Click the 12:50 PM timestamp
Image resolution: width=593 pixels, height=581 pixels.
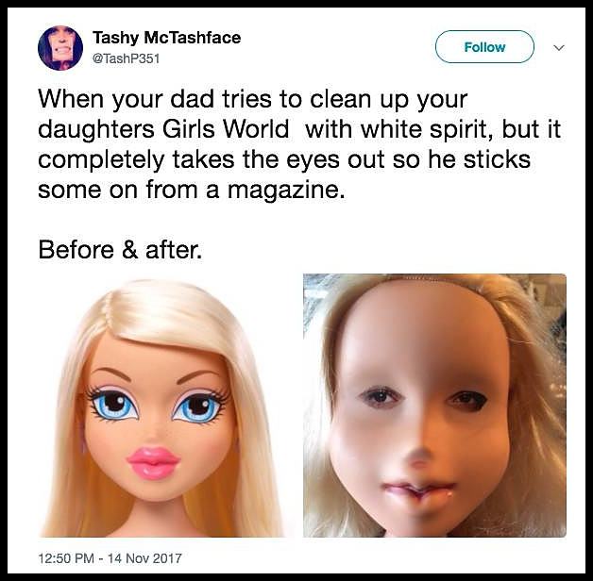click(66, 558)
